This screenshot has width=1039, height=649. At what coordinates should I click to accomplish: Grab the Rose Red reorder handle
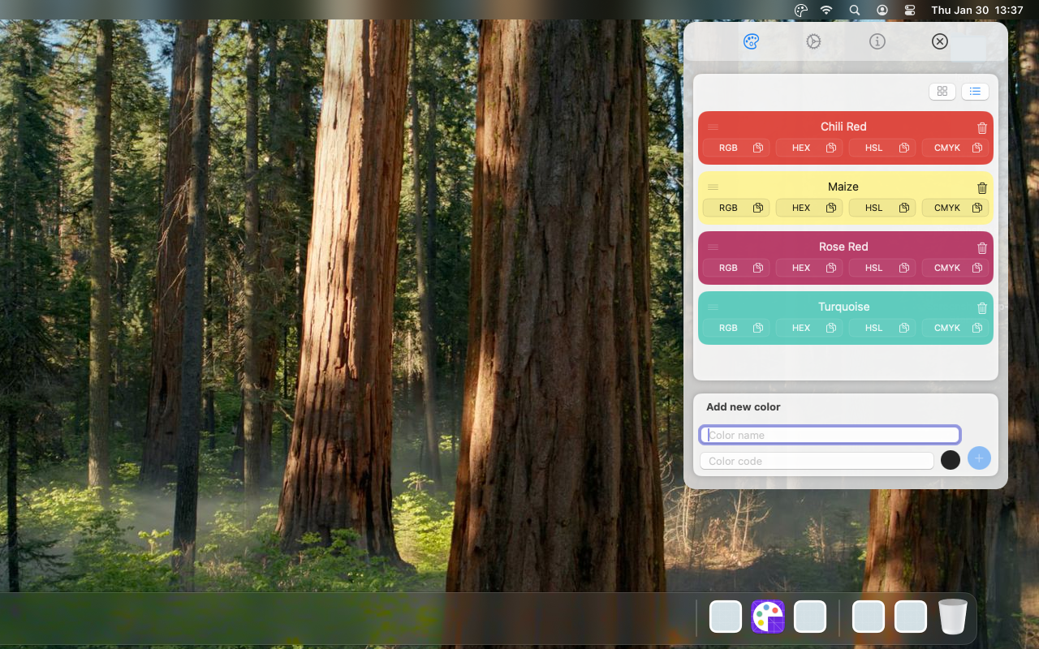713,247
